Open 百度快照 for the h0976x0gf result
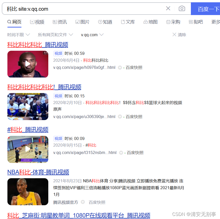The width and height of the screenshot is (220, 219). [x=134, y=68]
